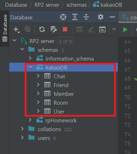Image resolution: width=137 pixels, height=154 pixels.
Task: Click line number 68 in editor gutter
Action: [127, 79]
